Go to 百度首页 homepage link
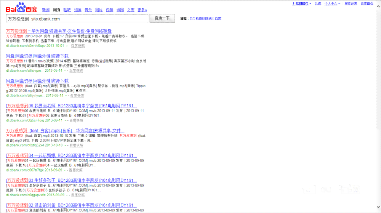This screenshot has width=381, height=213. (x=367, y=4)
